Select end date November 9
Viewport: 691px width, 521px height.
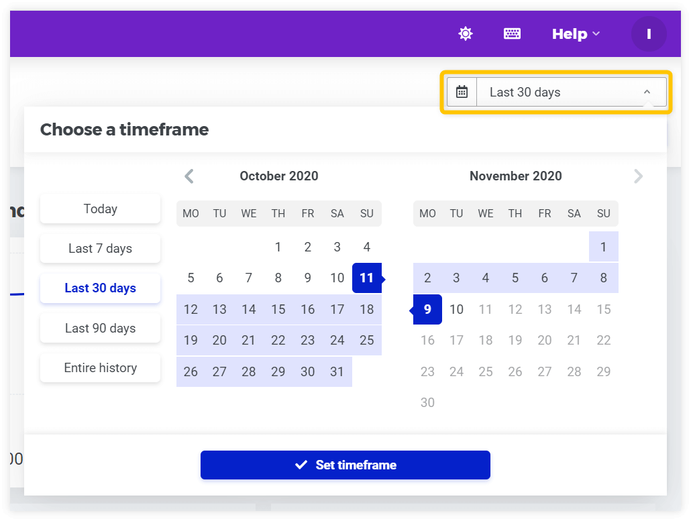pyautogui.click(x=427, y=309)
